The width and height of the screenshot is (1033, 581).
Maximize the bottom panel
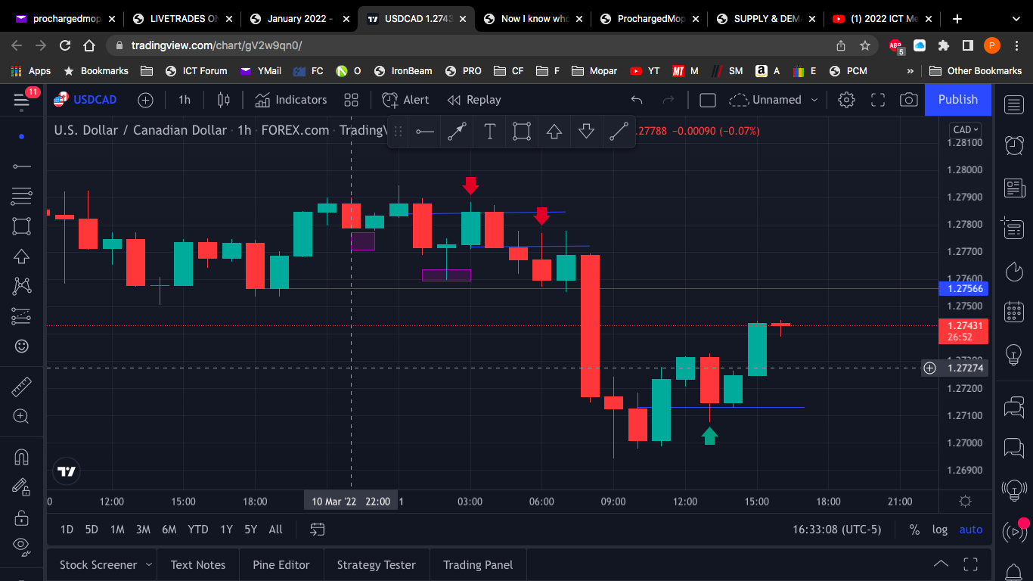(970, 564)
